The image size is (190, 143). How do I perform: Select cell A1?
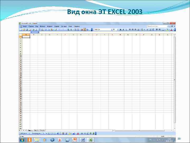point(26,37)
